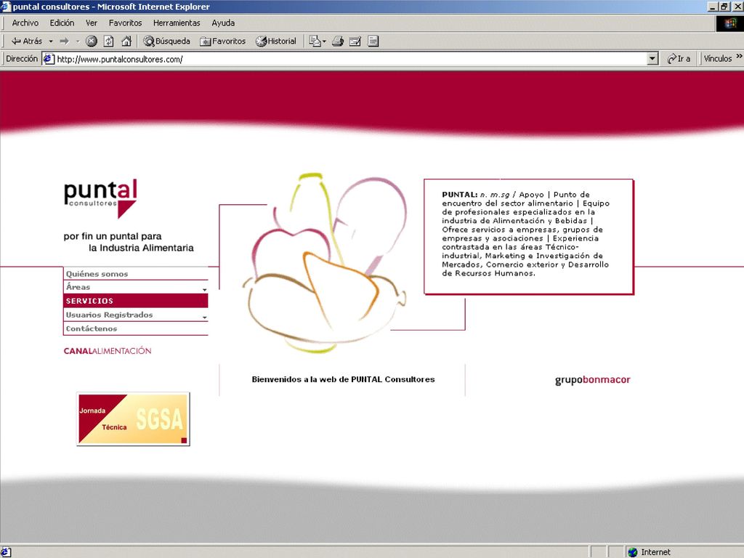
Task: Go to the home page icon
Action: coord(126,41)
